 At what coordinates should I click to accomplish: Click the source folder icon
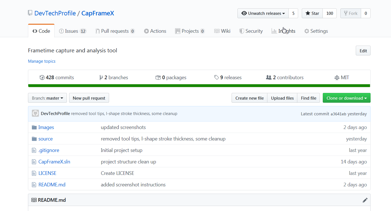coord(34,139)
